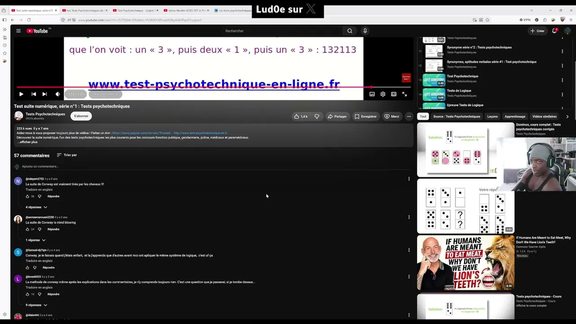Skip to the previous playlist video
This screenshot has height=324, width=576.
(33, 94)
